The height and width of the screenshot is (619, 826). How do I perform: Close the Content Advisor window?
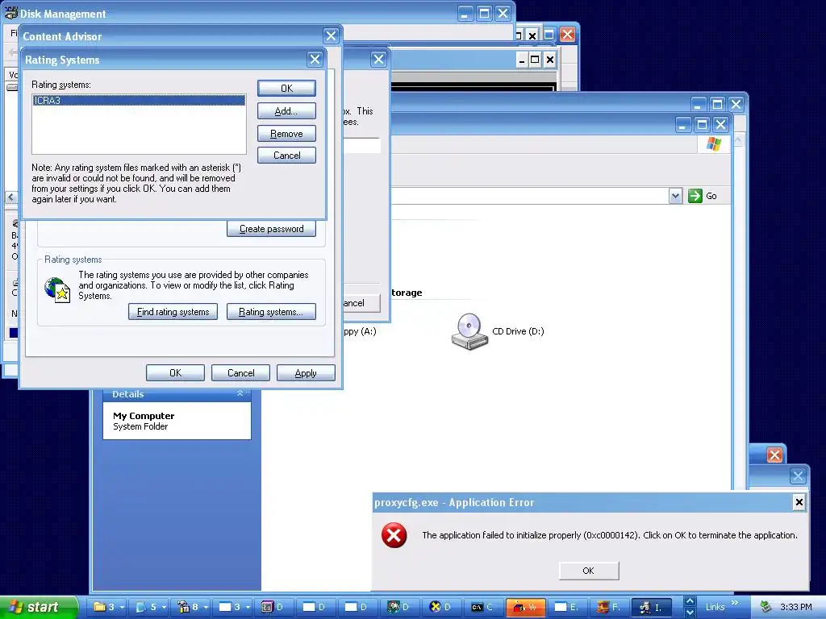tap(331, 35)
